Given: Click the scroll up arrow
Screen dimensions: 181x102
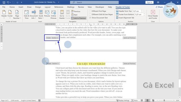Looking at the screenshot, I should (x=180, y=24).
